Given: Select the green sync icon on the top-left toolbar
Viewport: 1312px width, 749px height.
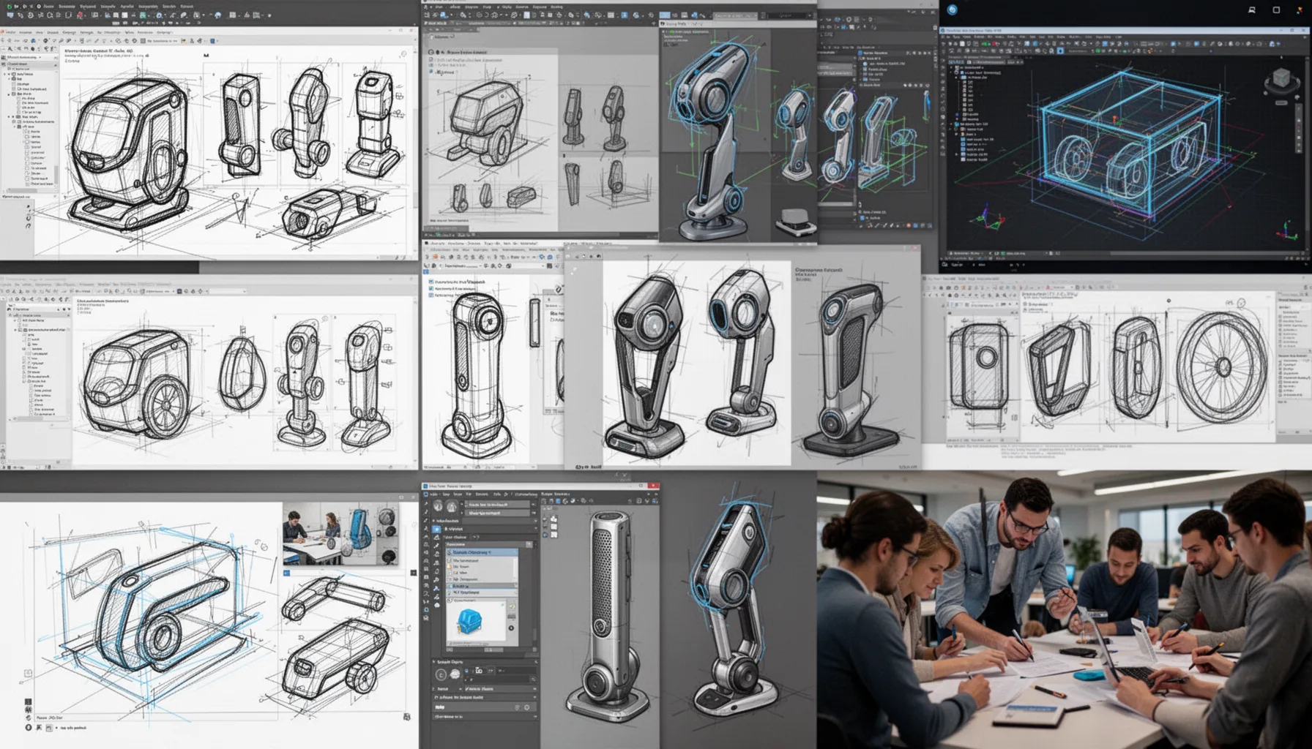Looking at the screenshot, I should [x=10, y=7].
